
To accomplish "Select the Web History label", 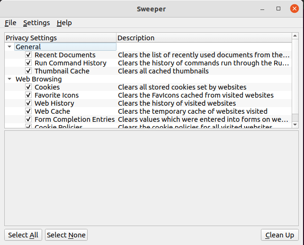I will coord(54,103).
